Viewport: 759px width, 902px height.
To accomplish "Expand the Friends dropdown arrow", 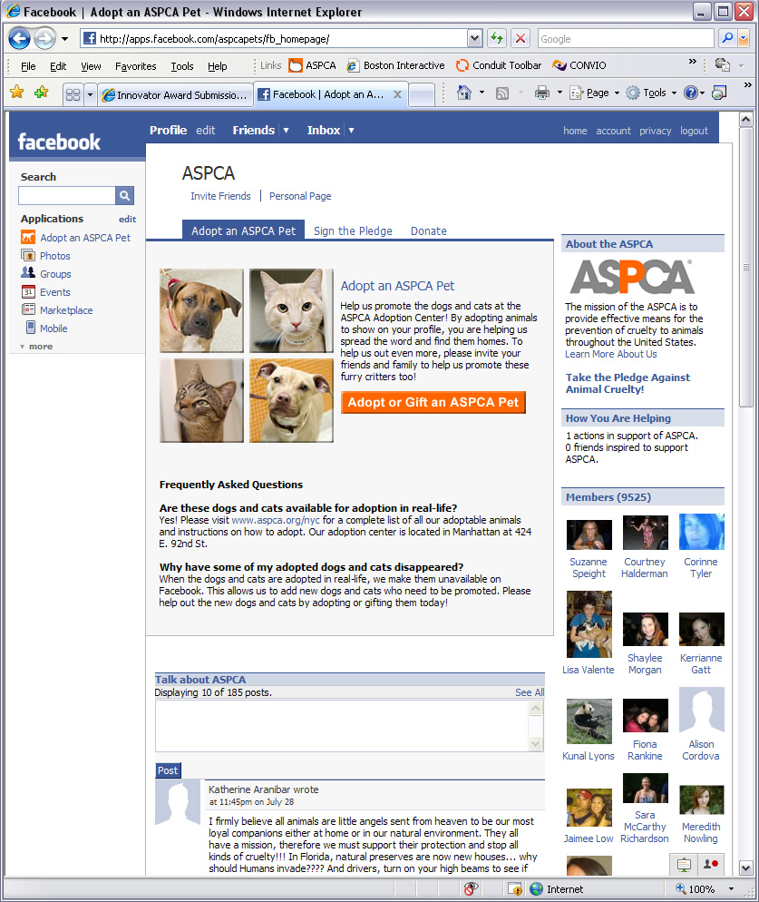I will click(286, 131).
